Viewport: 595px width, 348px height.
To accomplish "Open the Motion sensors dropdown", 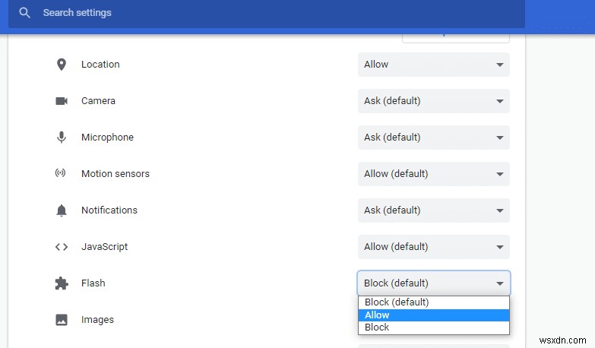I will click(x=433, y=174).
